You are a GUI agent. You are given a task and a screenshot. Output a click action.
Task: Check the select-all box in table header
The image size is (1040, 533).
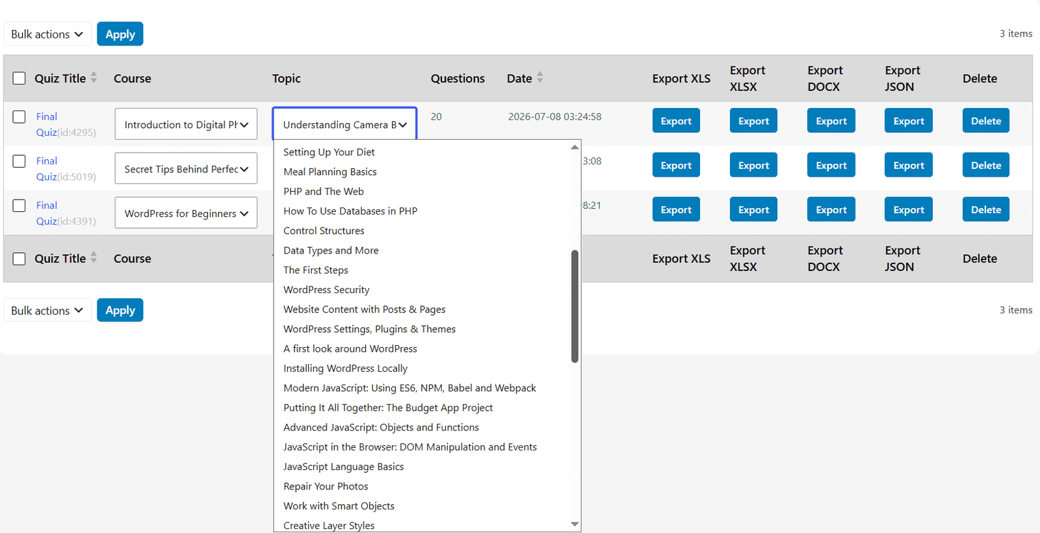(19, 78)
